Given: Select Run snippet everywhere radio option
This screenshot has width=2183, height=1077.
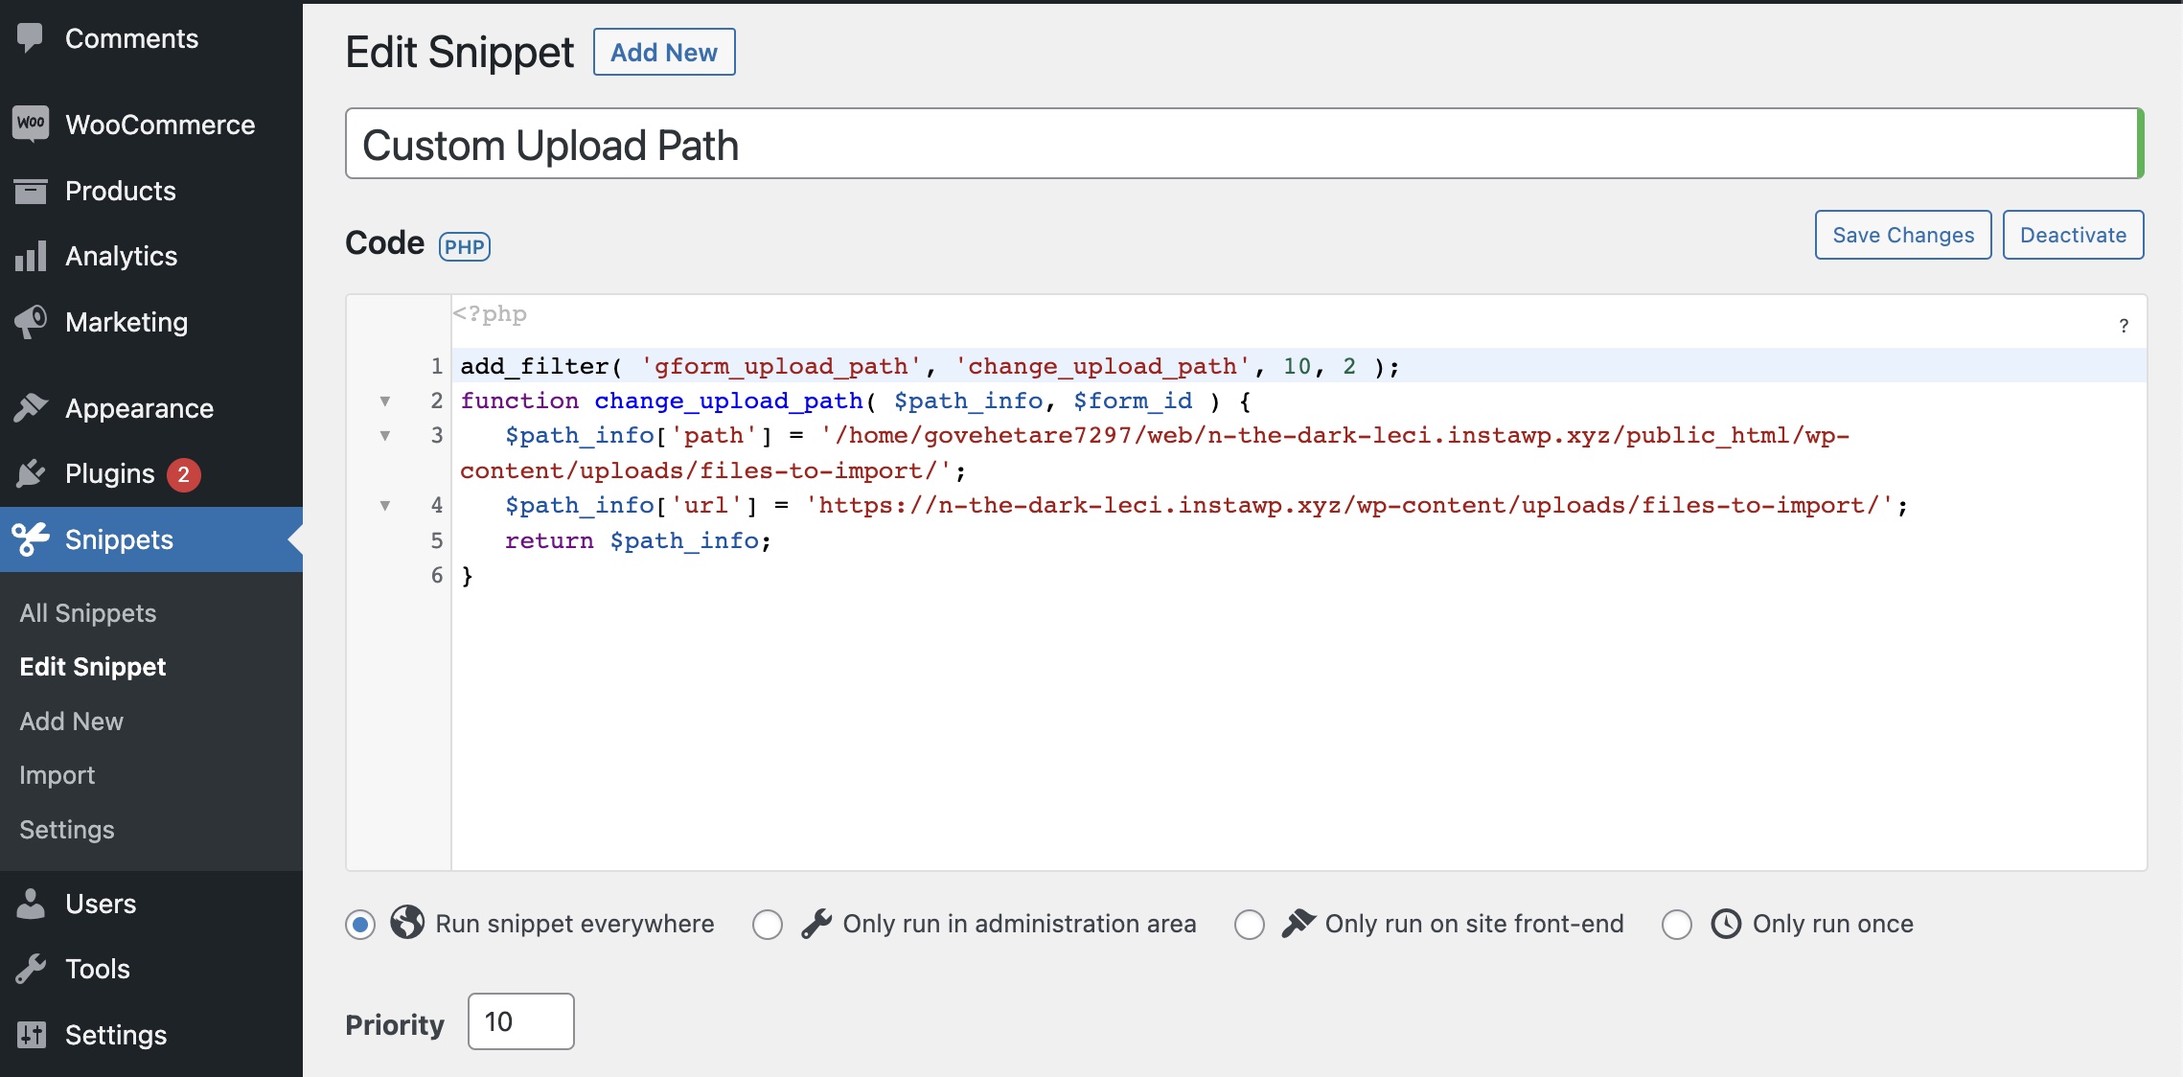Looking at the screenshot, I should pos(360,925).
